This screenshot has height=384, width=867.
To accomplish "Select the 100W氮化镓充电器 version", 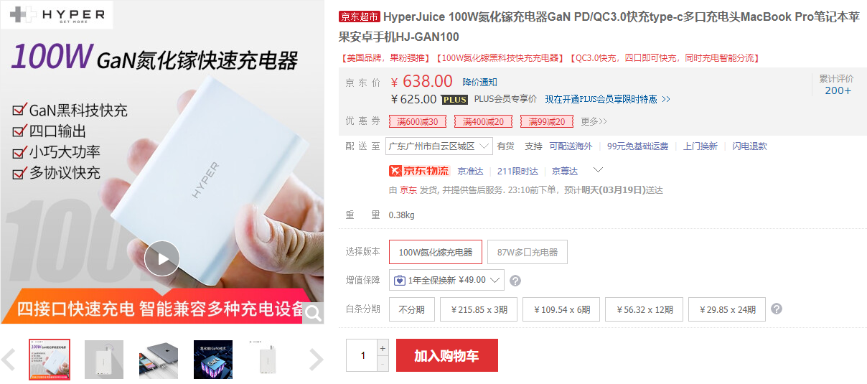I will (x=436, y=252).
